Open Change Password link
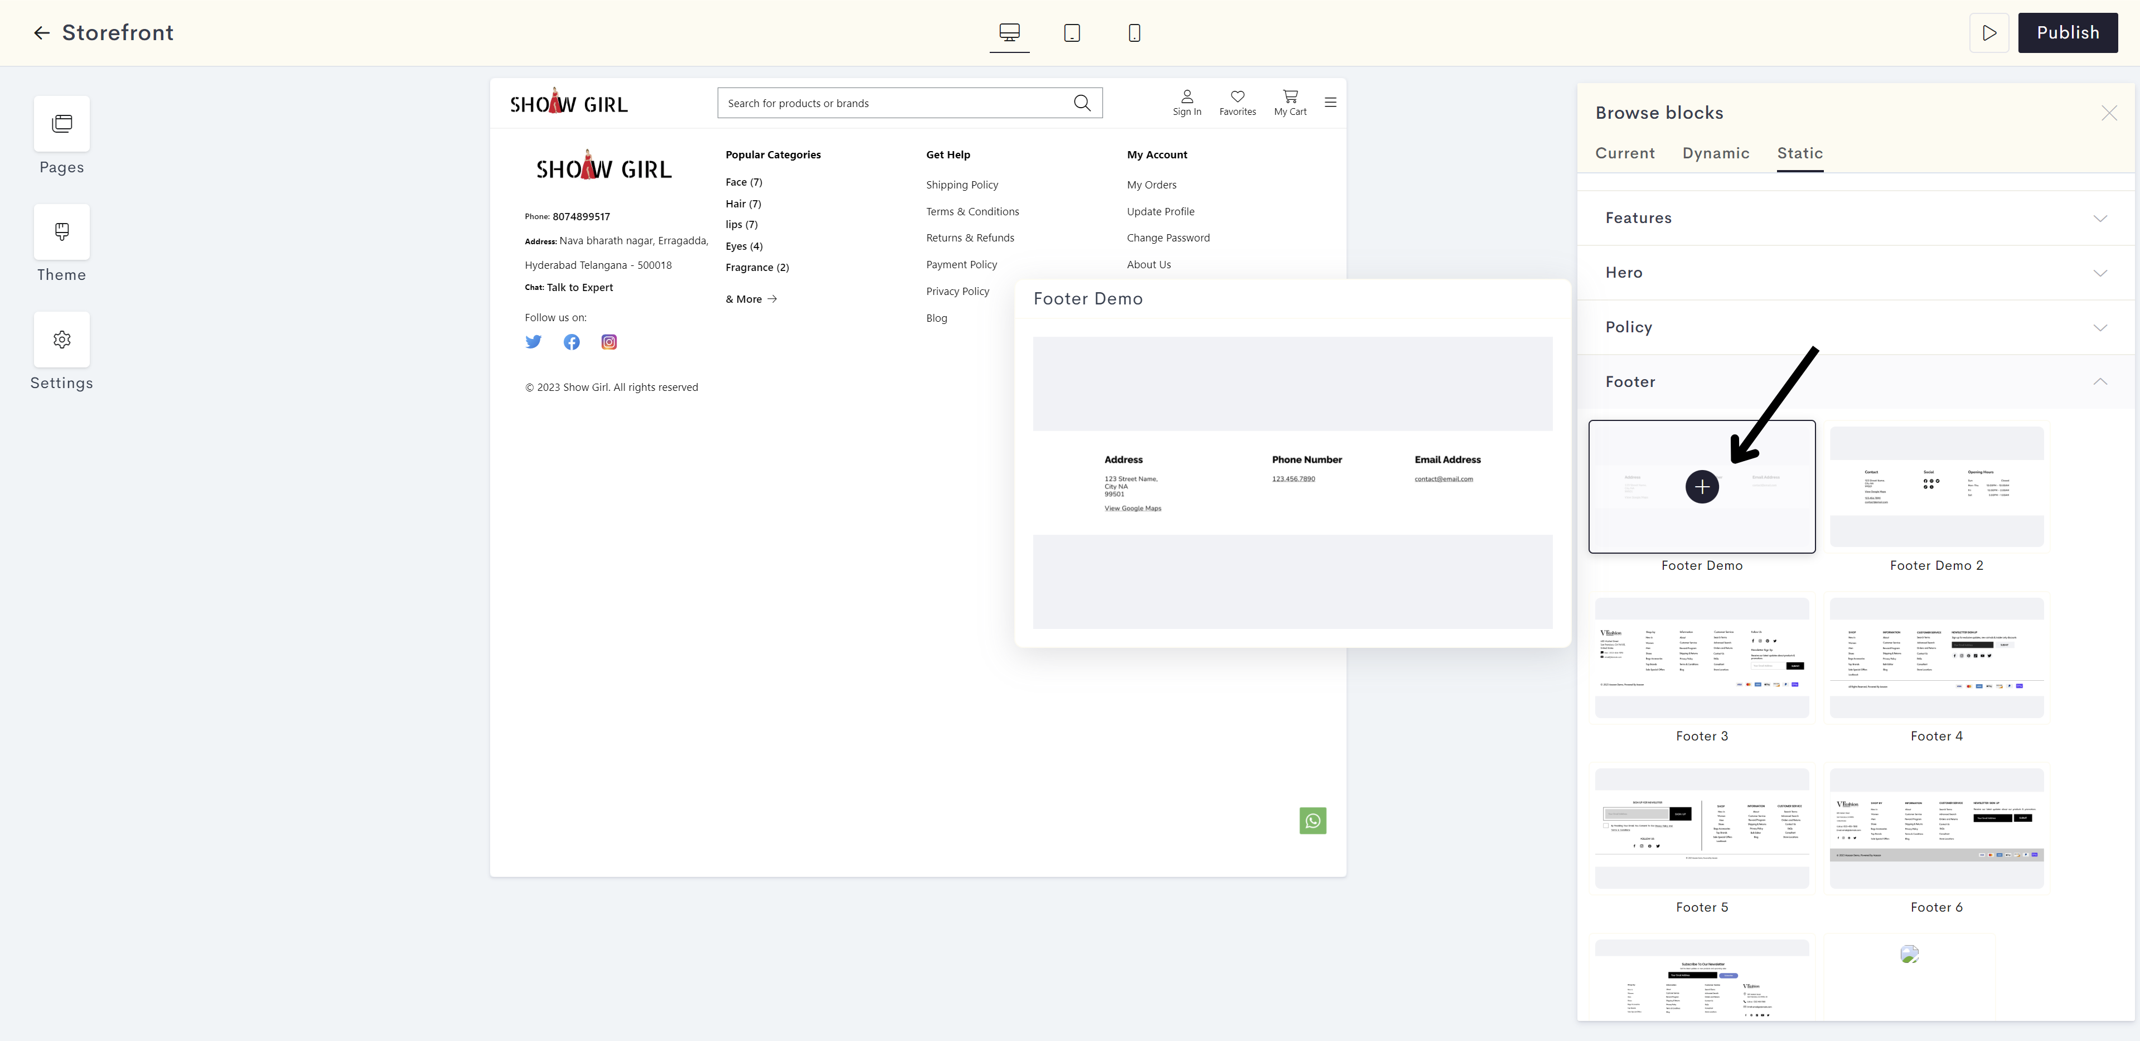Screen dimensions: 2140x1041 coord(1168,238)
